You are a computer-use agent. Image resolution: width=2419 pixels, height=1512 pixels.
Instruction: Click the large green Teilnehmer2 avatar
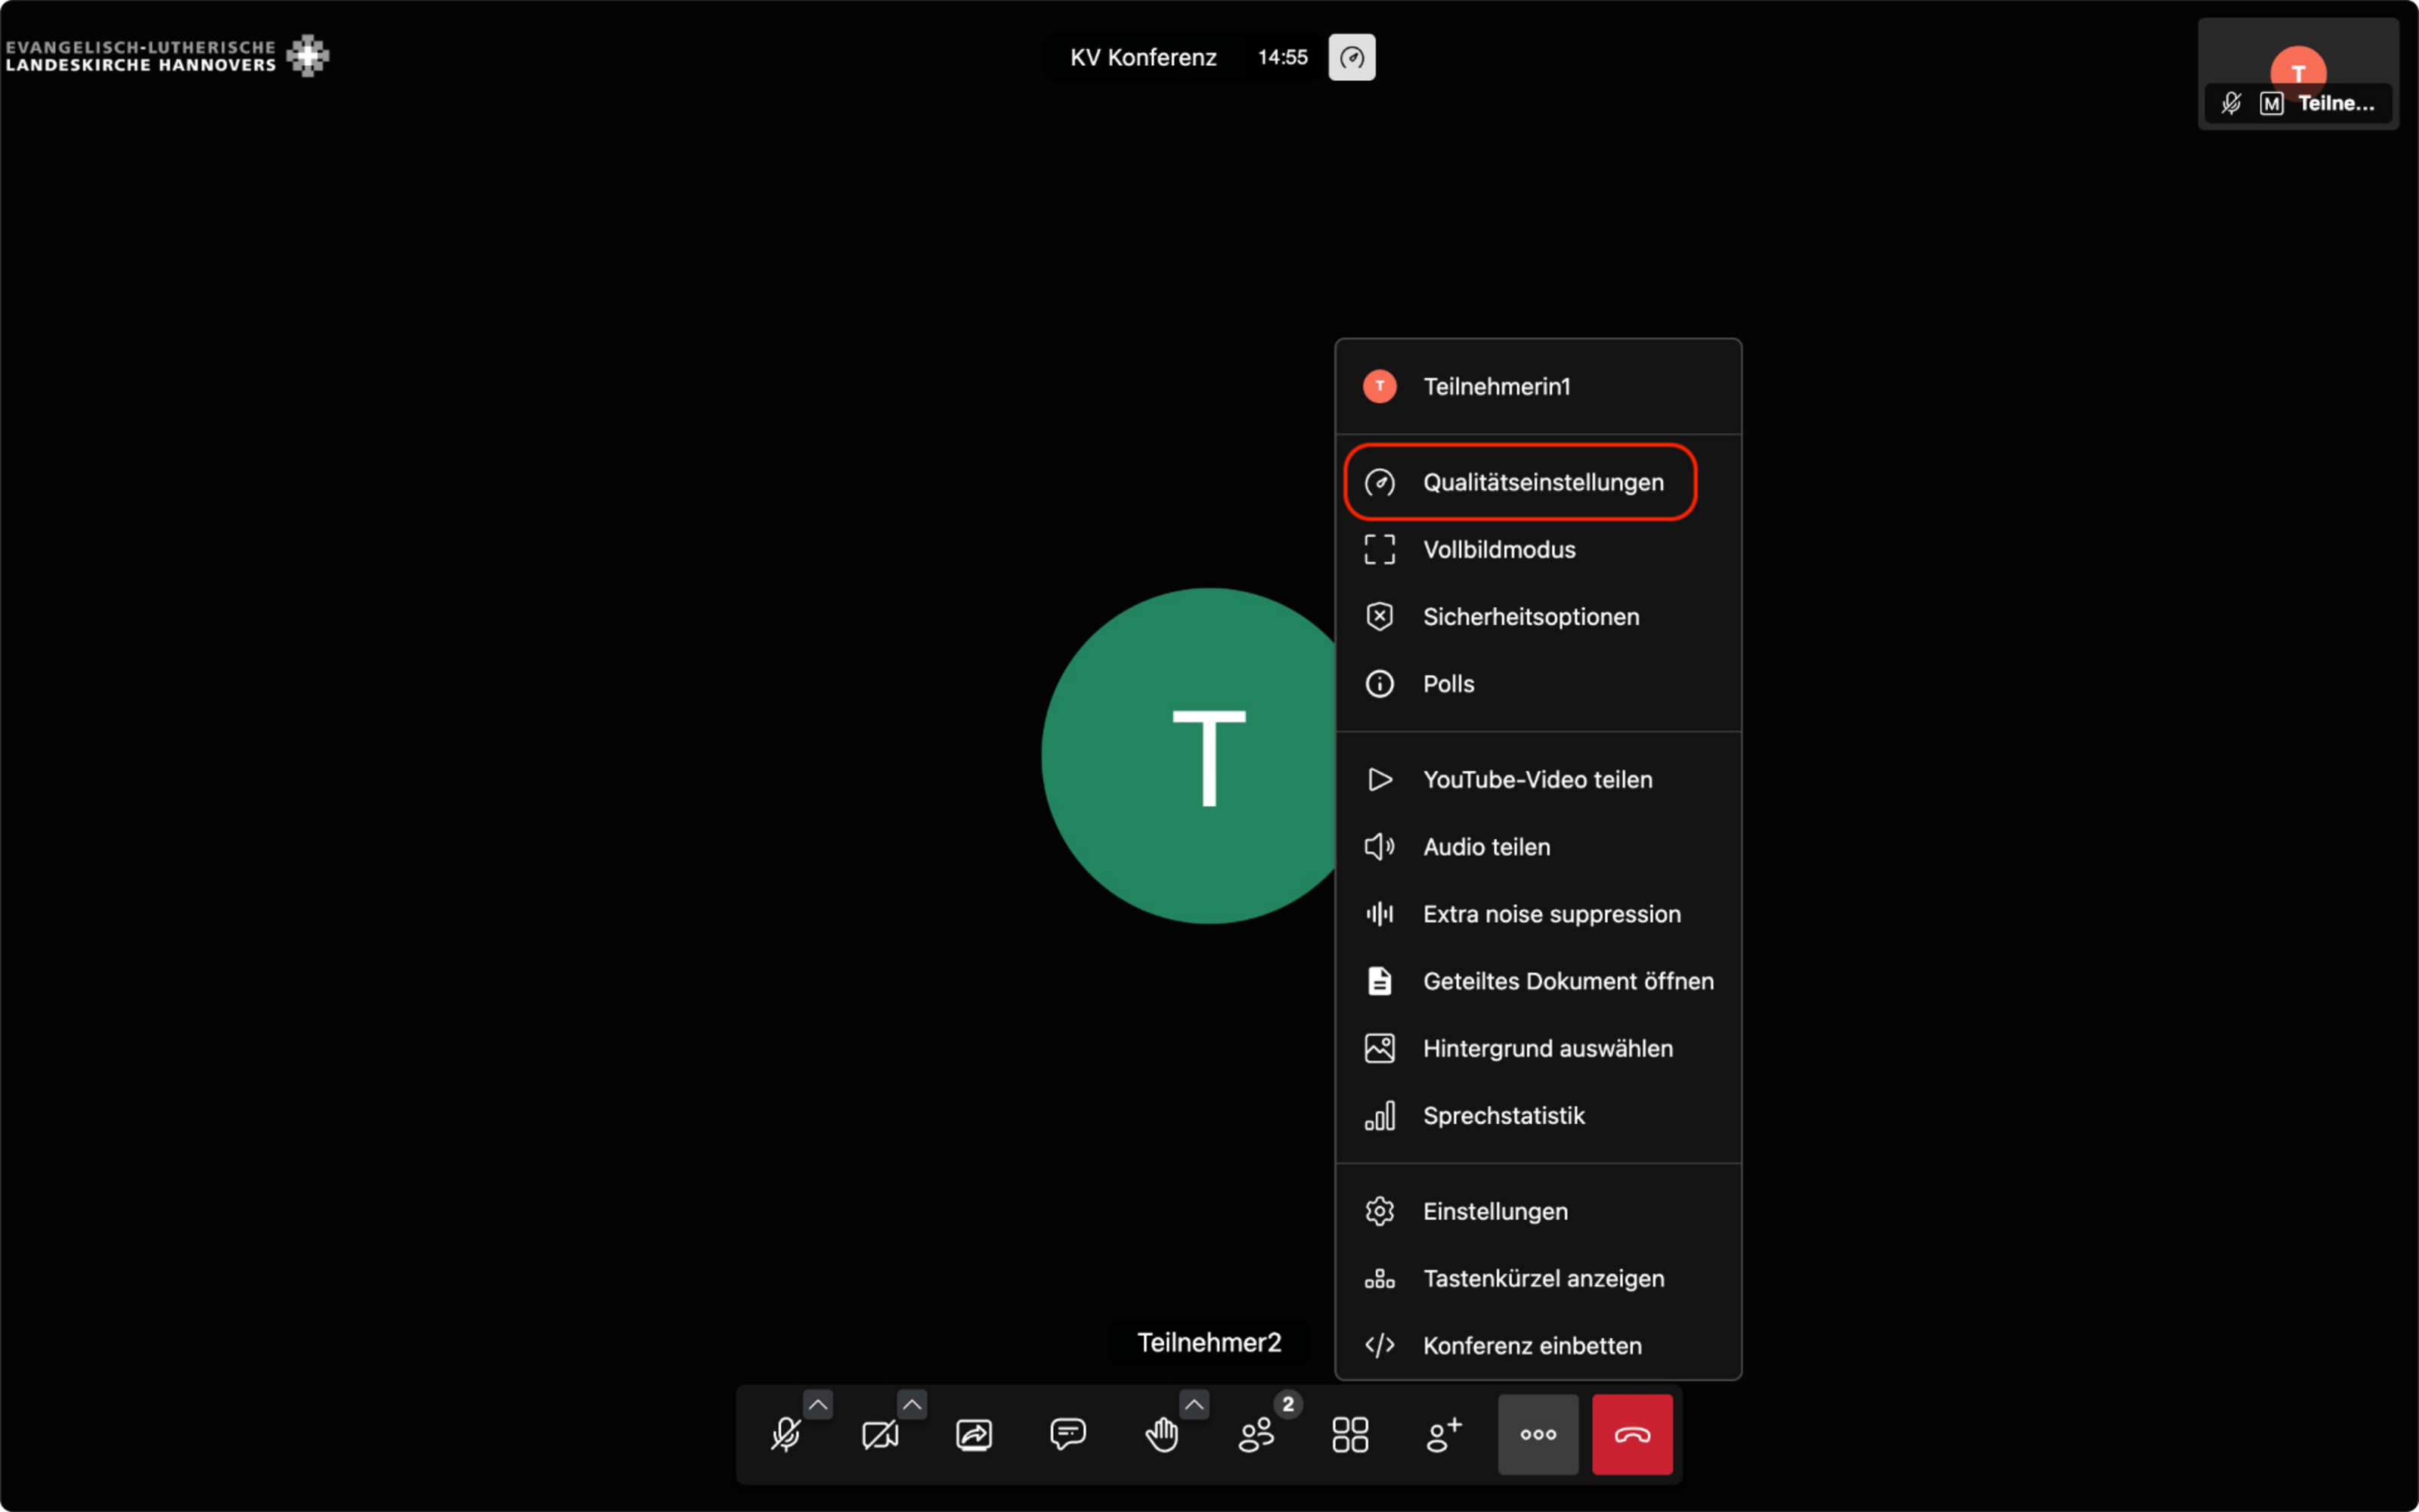(1190, 755)
